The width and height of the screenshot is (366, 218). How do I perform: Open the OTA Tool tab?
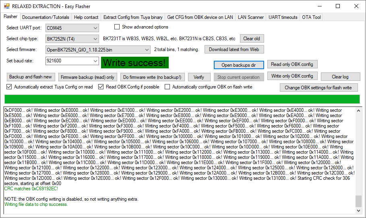pyautogui.click(x=311, y=17)
